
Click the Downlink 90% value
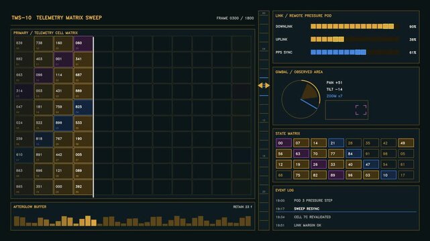413,27
